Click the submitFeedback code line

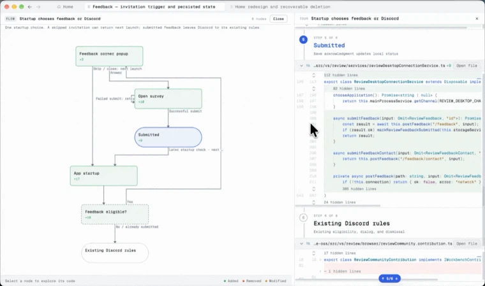[x=407, y=118]
